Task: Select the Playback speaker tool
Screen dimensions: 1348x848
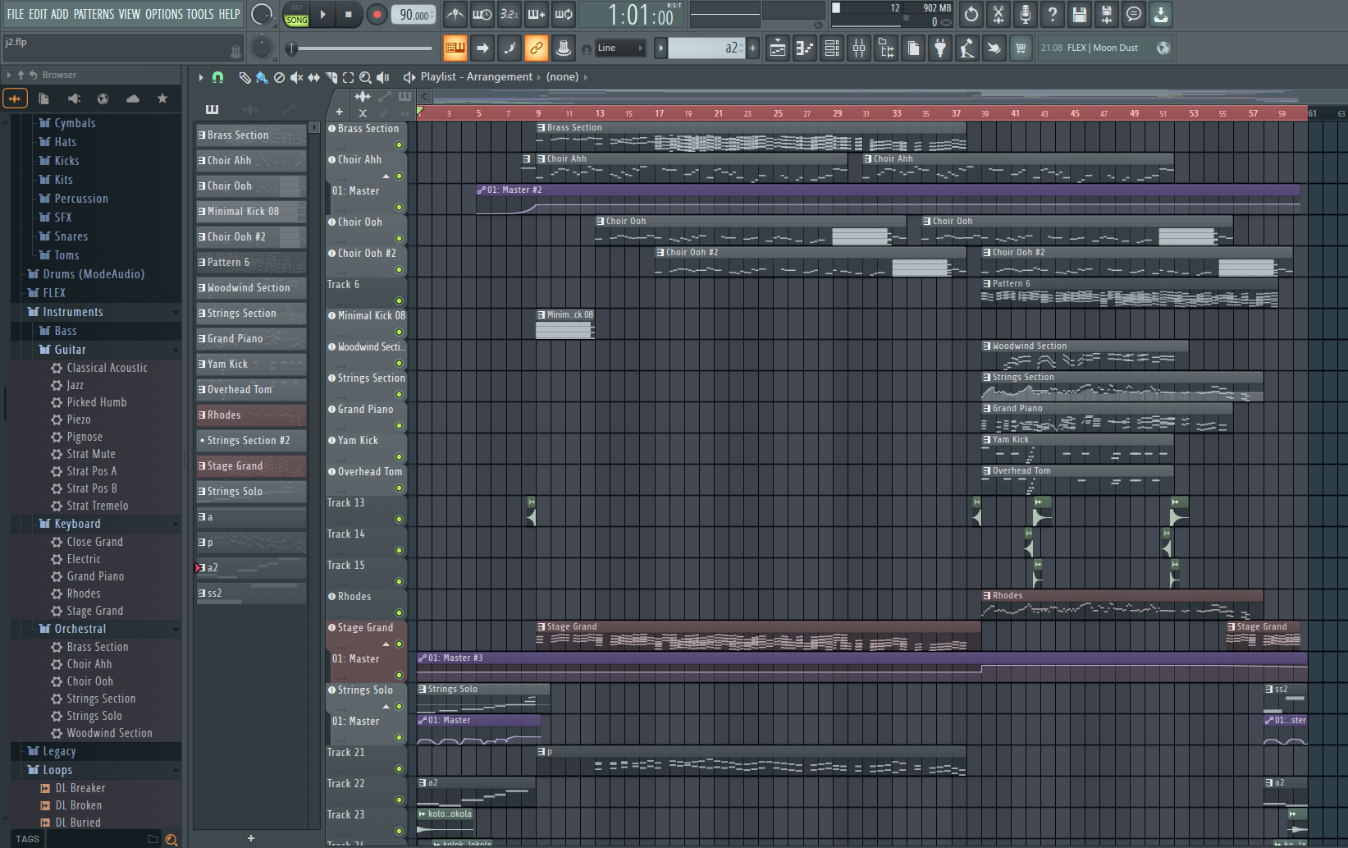Action: [x=382, y=77]
